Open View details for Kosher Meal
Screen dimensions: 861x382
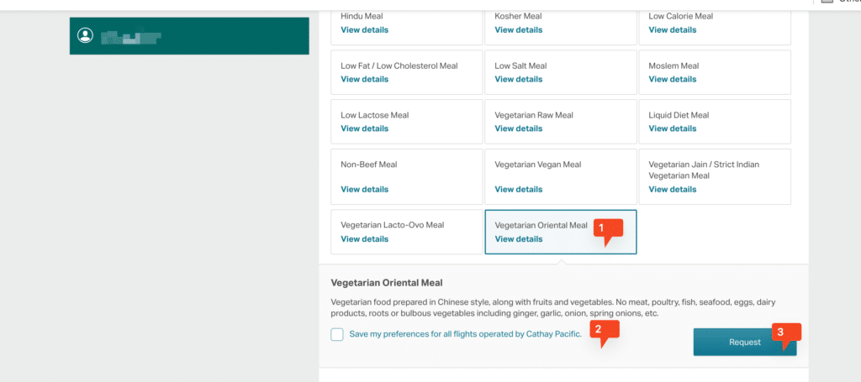tap(518, 29)
